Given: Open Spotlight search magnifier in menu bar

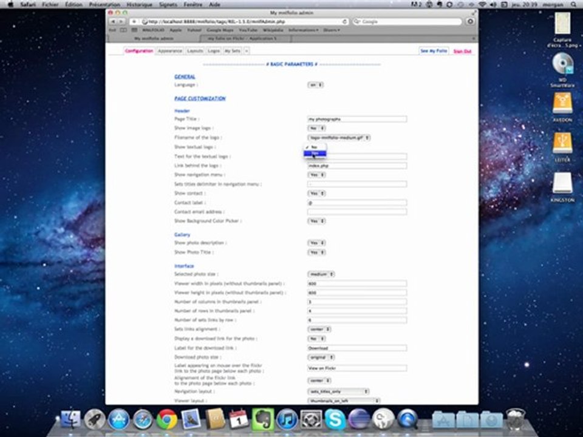Looking at the screenshot, I should 574,4.
